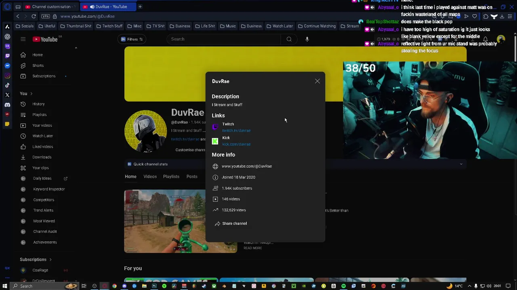Close the DuvRae about dialog
517x290 pixels.
pos(317,81)
